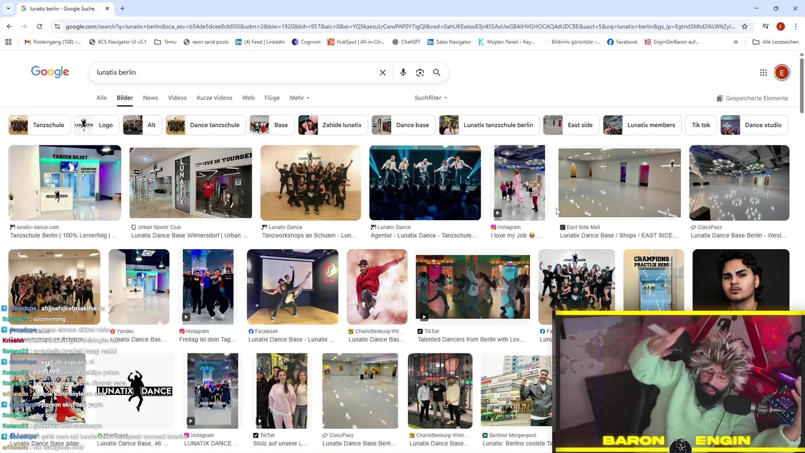Switch to Kurze Videos tab
Viewport: 805px width, 453px height.
214,98
